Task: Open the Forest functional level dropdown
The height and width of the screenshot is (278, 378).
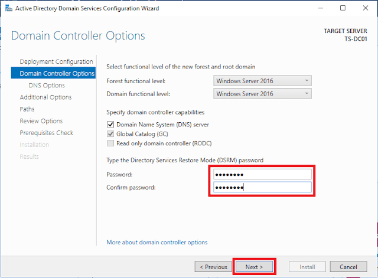Action: coord(262,81)
